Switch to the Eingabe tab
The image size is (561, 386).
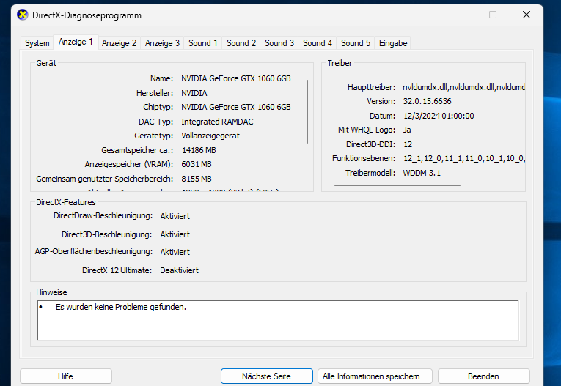pyautogui.click(x=393, y=43)
